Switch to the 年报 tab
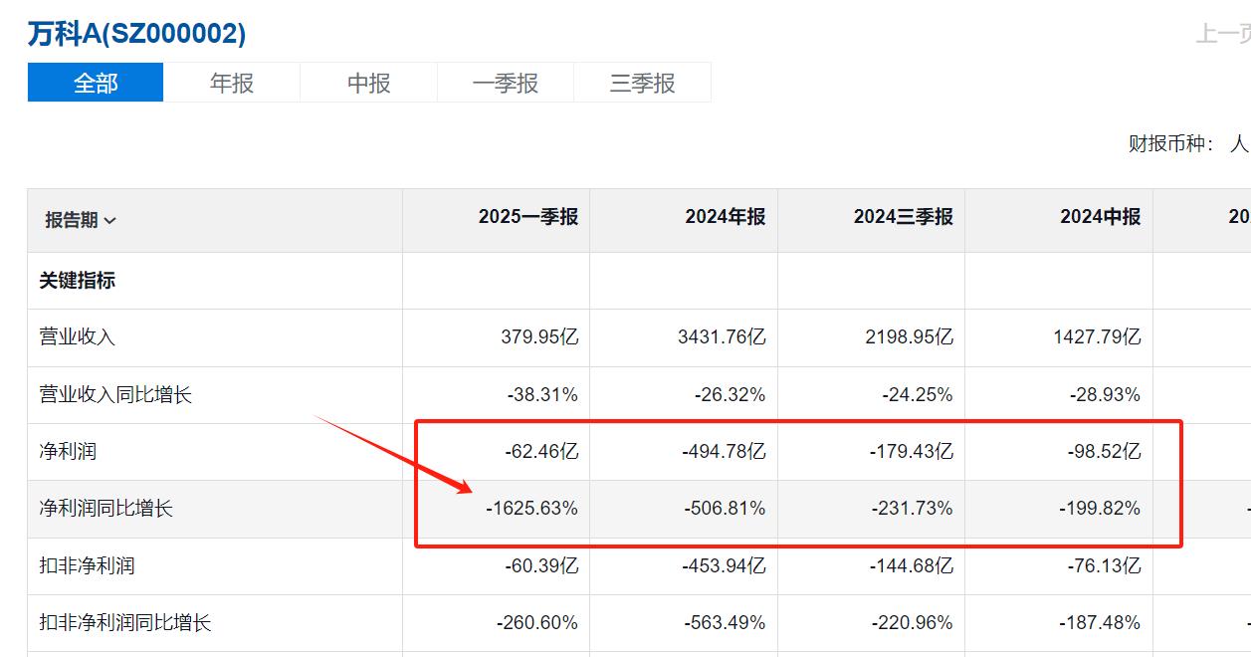The width and height of the screenshot is (1251, 657). (x=232, y=83)
